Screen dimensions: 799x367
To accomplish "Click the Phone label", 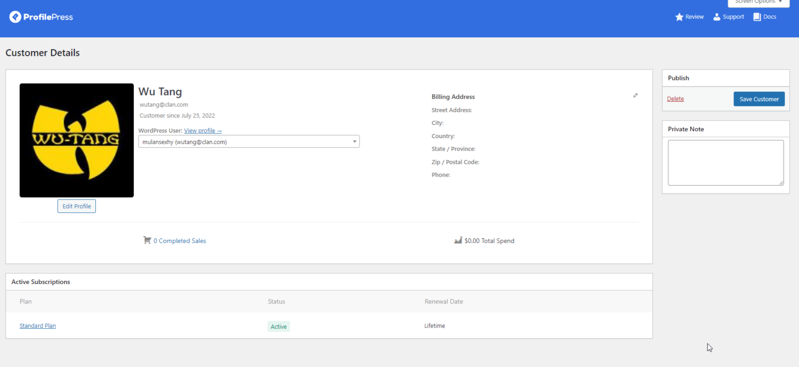I will pyautogui.click(x=441, y=175).
